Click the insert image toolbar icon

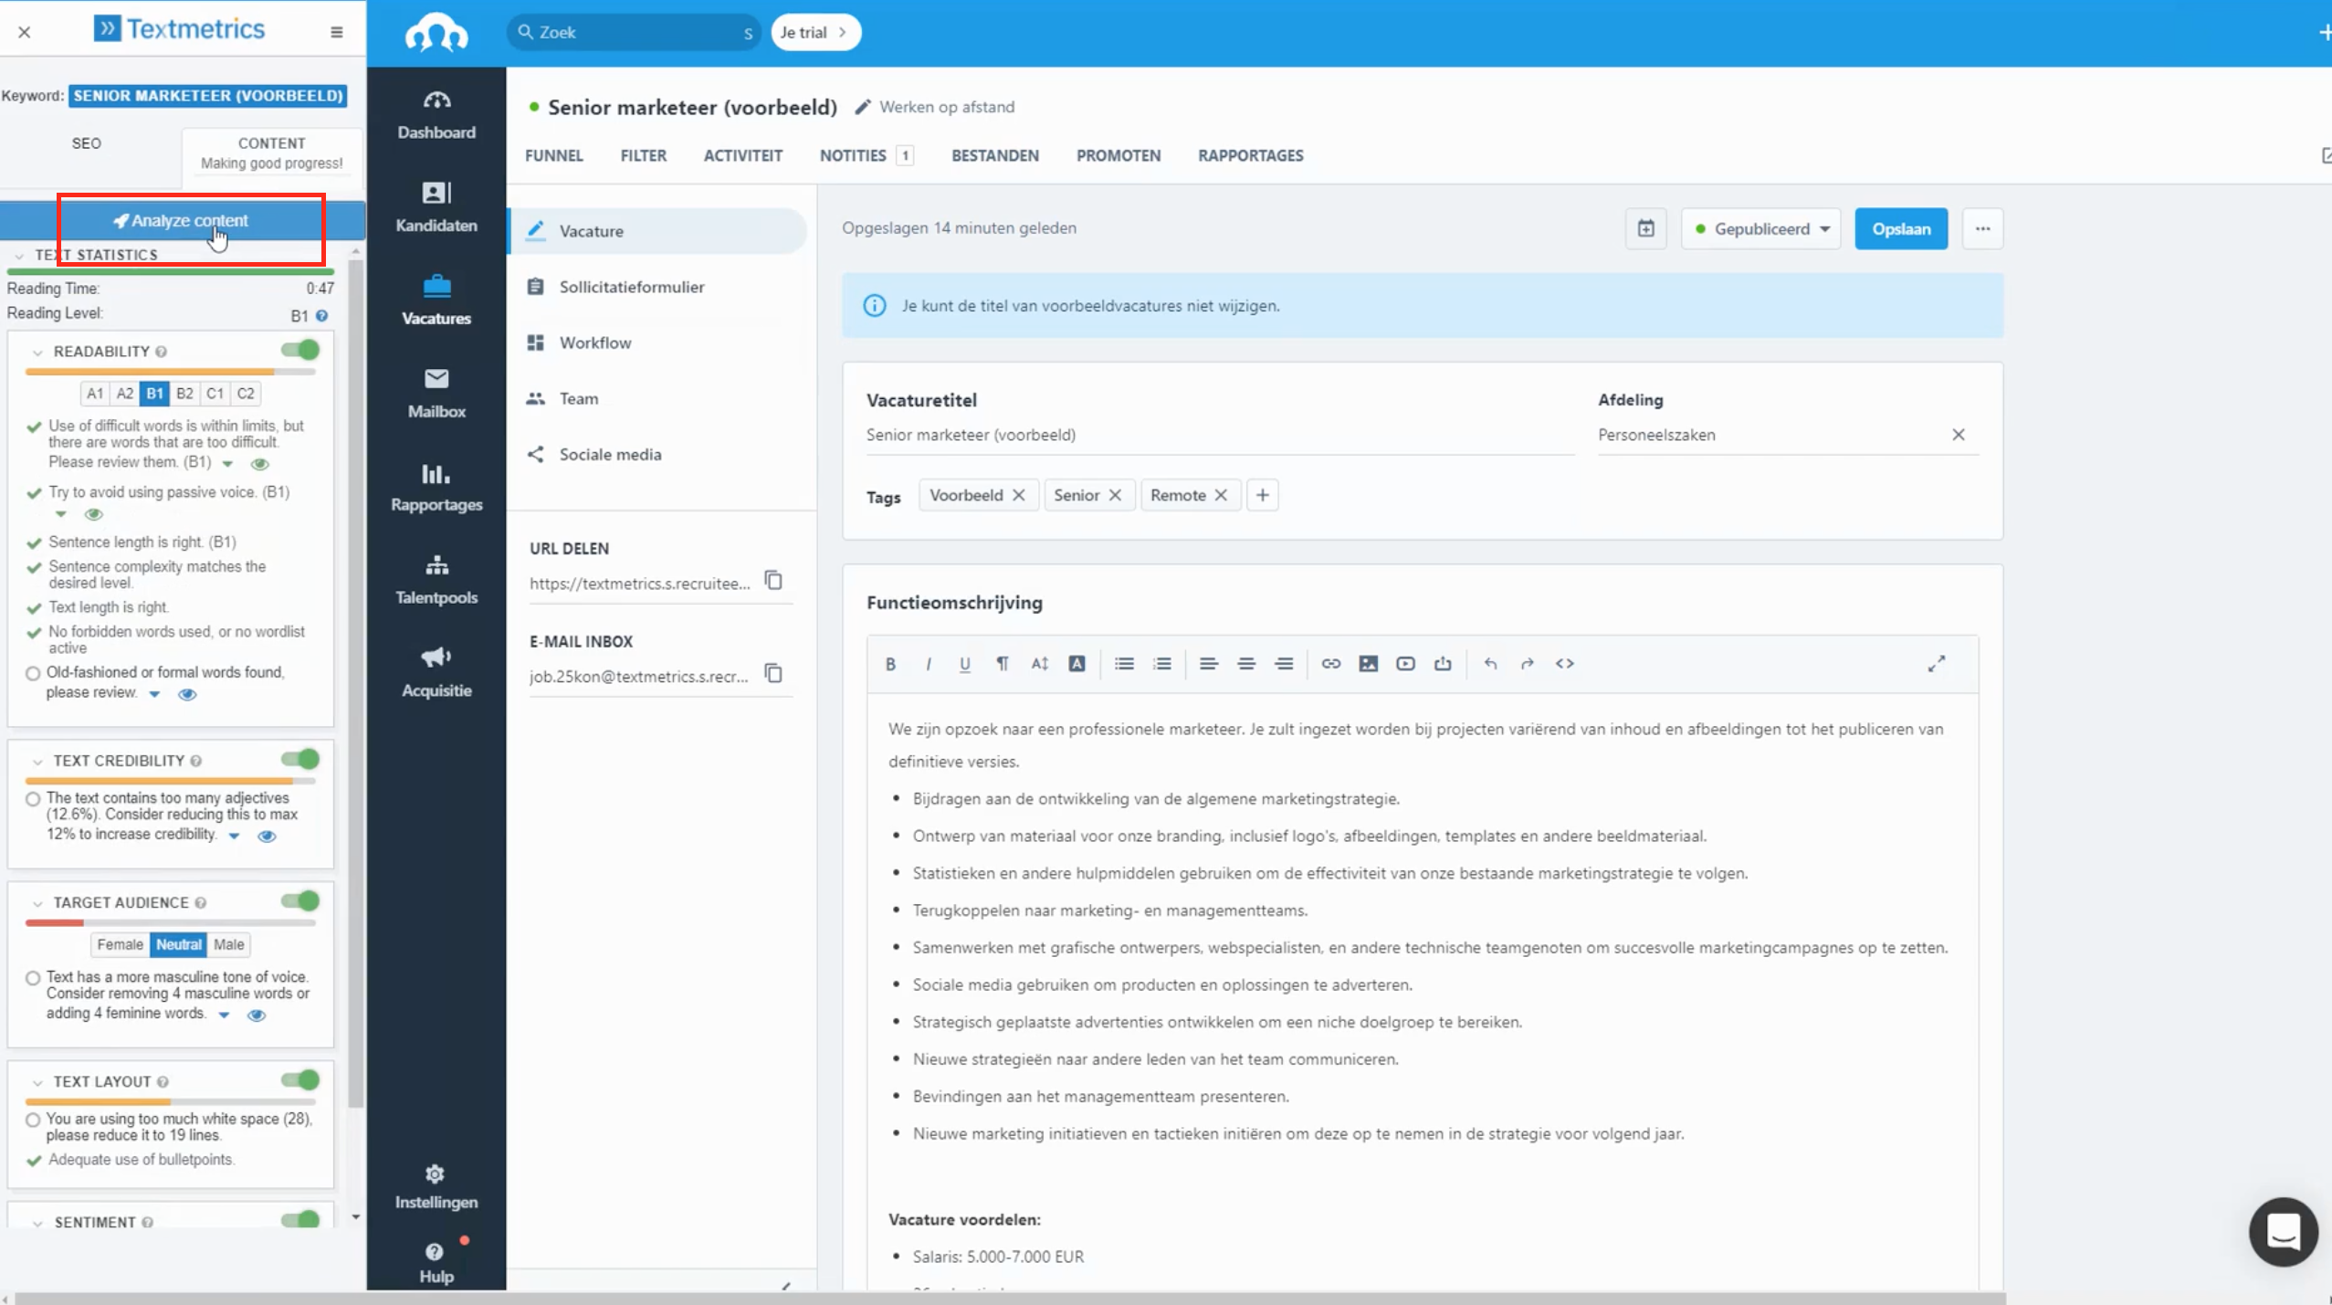[x=1368, y=664]
